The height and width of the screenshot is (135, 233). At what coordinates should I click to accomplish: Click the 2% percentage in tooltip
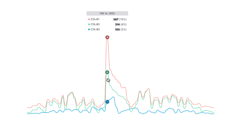coord(124,29)
